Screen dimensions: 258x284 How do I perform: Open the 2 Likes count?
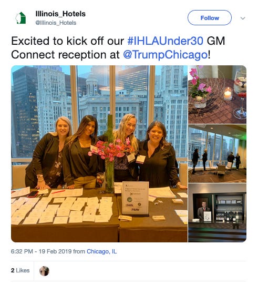(x=20, y=270)
